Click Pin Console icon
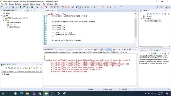The image size is (171, 96). [x=114, y=50]
